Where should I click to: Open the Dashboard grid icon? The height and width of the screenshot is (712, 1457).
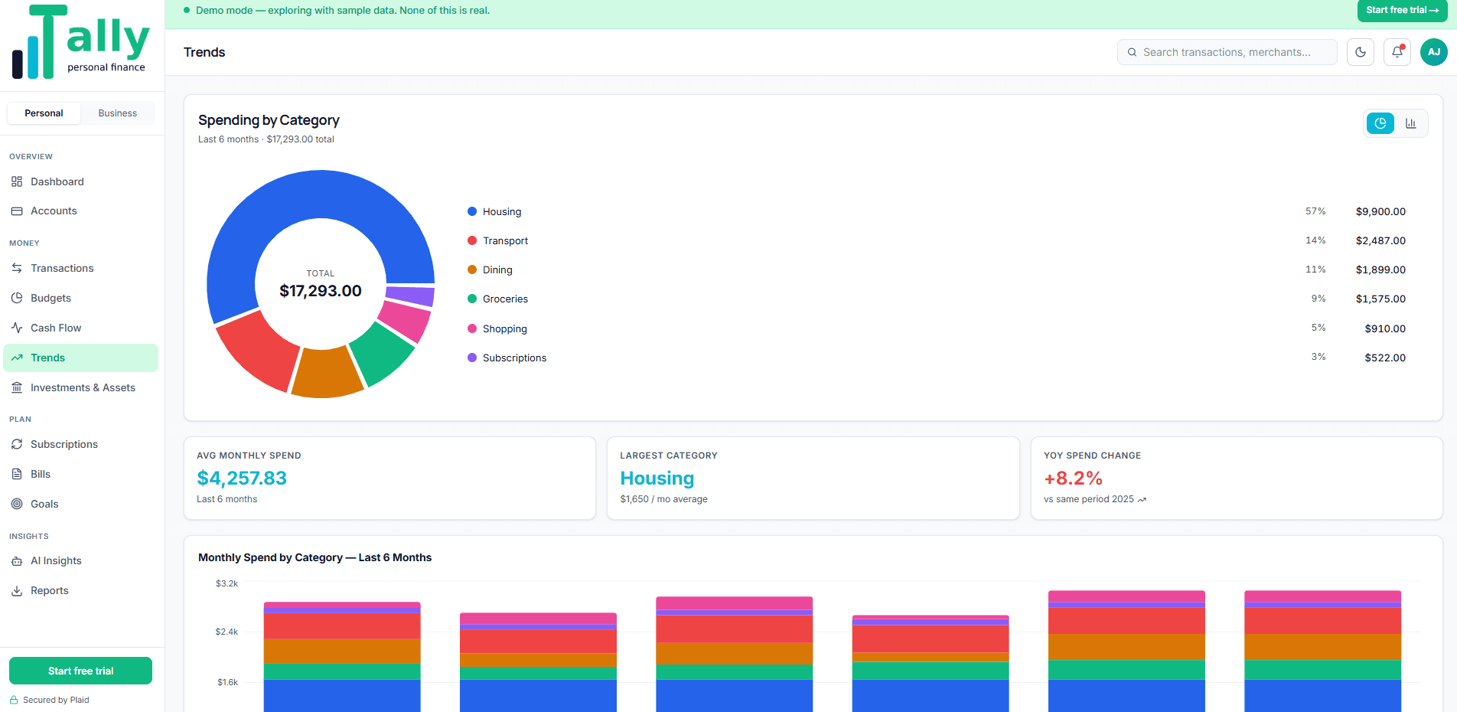(x=17, y=181)
